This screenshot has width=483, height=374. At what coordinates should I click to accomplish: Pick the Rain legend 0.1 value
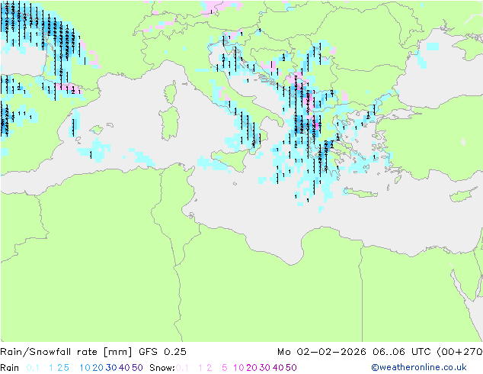[x=33, y=368]
